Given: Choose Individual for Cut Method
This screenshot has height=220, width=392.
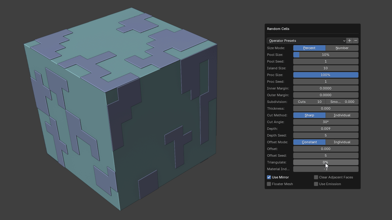Looking at the screenshot, I should pyautogui.click(x=342, y=115).
